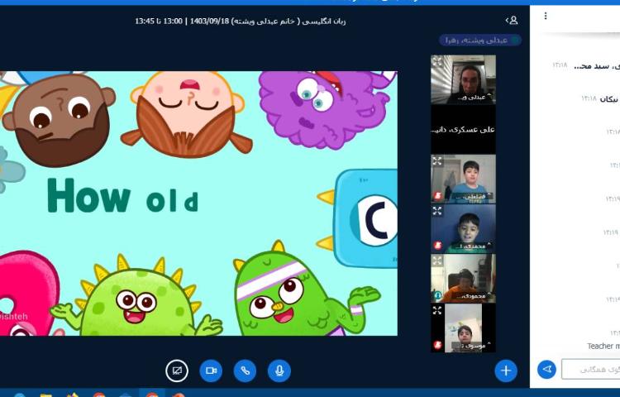Click red muted icon on light-blue shirt boy's webcam
Viewport: 620px width, 397px height.
[x=437, y=196]
